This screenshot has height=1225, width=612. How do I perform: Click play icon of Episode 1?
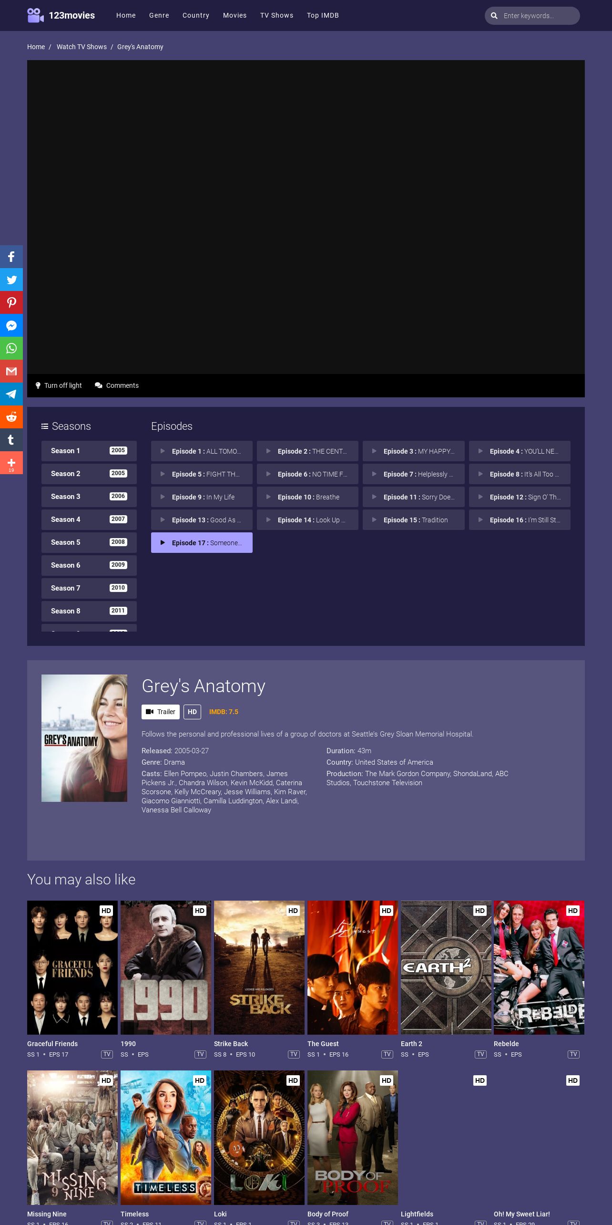point(163,451)
